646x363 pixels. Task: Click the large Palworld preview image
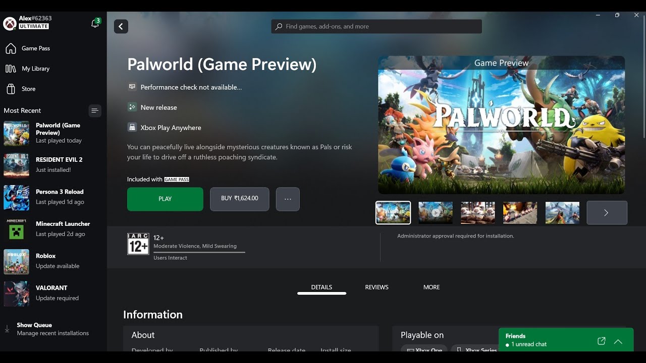click(501, 125)
